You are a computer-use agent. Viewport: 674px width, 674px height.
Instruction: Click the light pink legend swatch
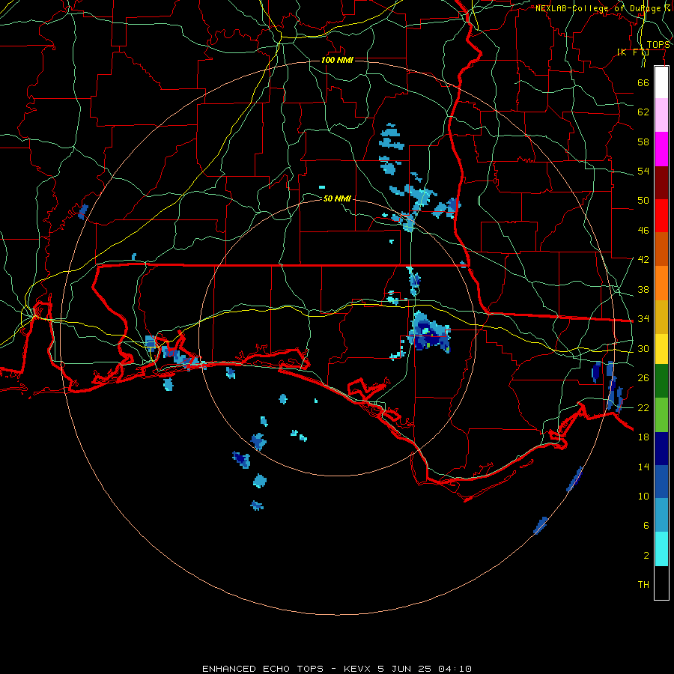(x=661, y=115)
